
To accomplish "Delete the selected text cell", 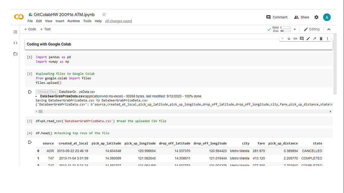I will [321, 38].
